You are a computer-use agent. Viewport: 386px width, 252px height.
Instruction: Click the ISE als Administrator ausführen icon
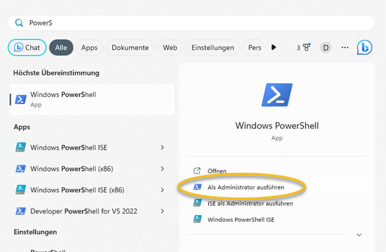tap(197, 203)
